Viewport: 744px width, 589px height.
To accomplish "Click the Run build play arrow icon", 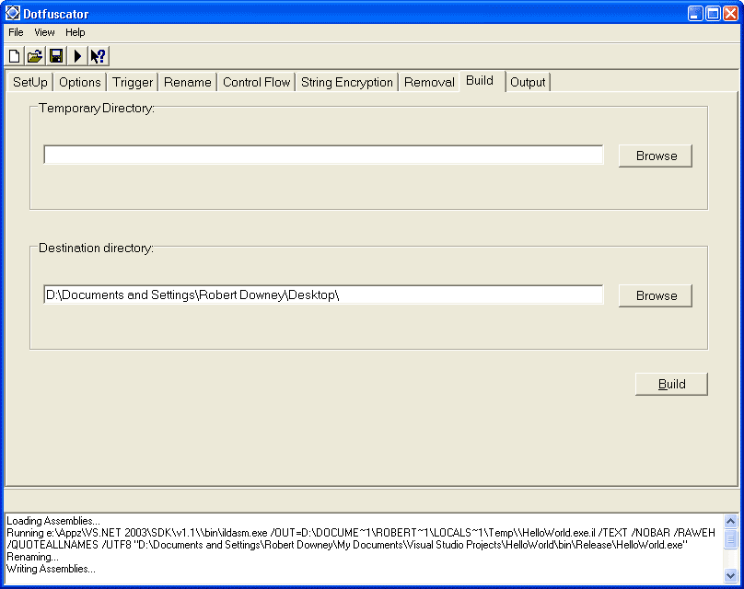I will [x=77, y=56].
